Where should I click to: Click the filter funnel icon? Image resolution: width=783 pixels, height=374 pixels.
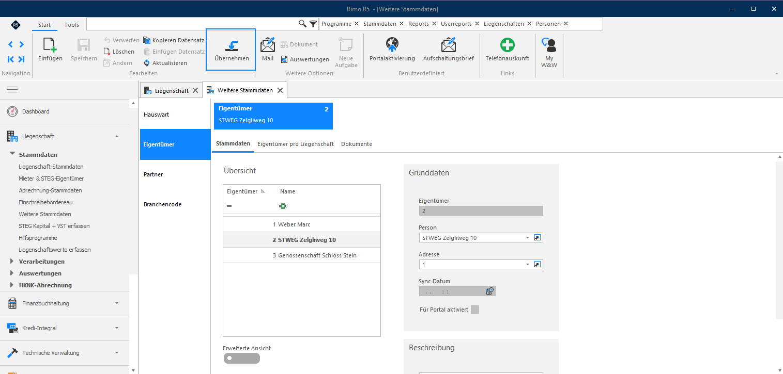coord(313,24)
